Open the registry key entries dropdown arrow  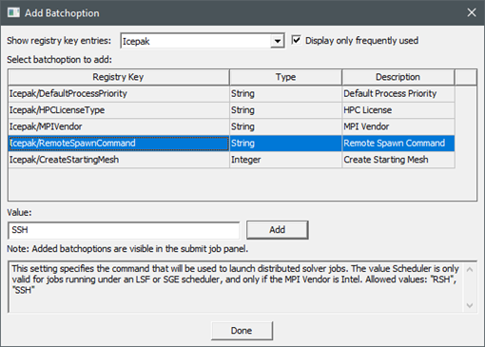[278, 41]
